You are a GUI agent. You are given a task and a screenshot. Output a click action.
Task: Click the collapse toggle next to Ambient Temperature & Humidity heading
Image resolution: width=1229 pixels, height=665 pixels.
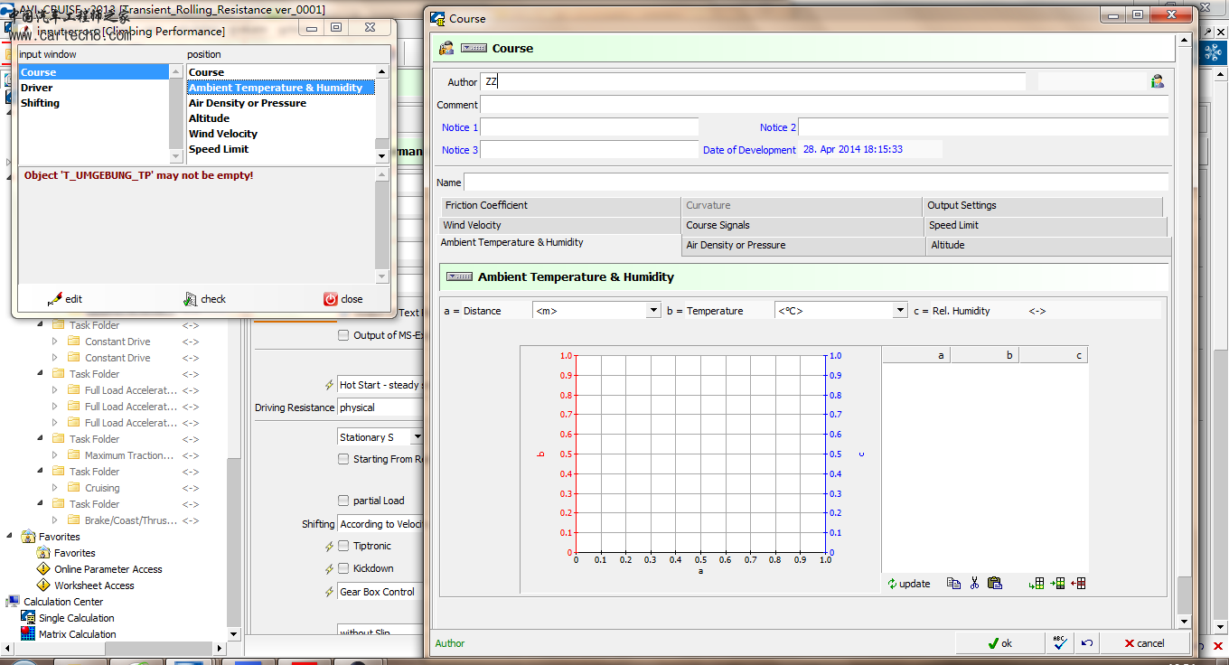pos(459,276)
